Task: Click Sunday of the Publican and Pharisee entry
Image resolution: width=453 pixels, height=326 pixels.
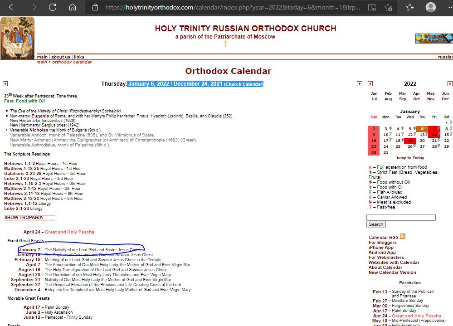Action: coord(413,294)
